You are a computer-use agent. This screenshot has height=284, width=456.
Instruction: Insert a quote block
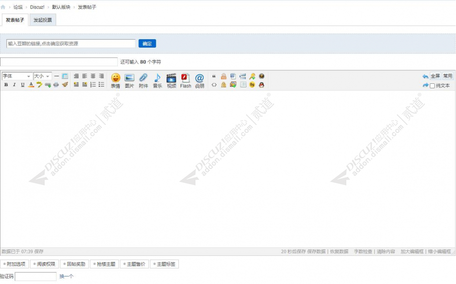[x=214, y=76]
